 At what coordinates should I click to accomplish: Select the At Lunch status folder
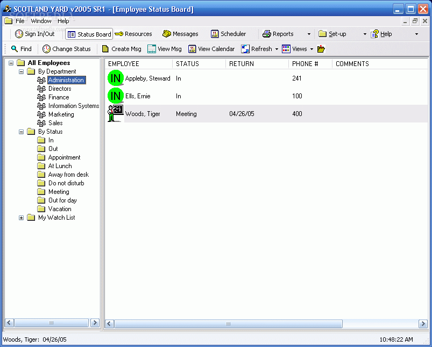(60, 166)
